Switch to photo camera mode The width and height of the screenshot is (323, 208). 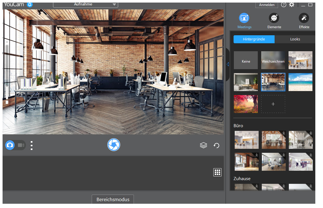(x=10, y=145)
